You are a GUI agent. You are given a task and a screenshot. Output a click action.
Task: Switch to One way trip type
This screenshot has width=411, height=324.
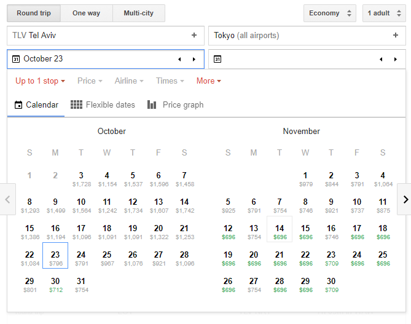tap(87, 13)
